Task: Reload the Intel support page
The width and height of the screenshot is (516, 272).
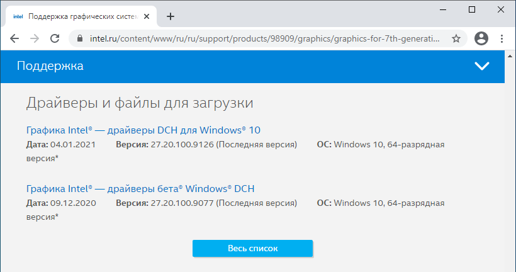Action: [x=55, y=38]
